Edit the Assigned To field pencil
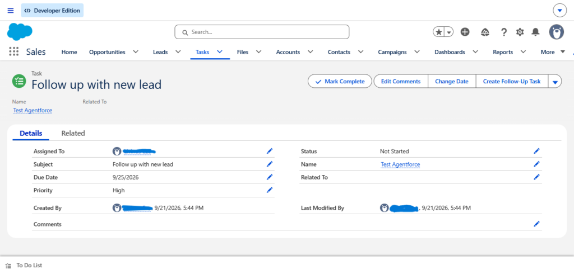 coord(270,151)
